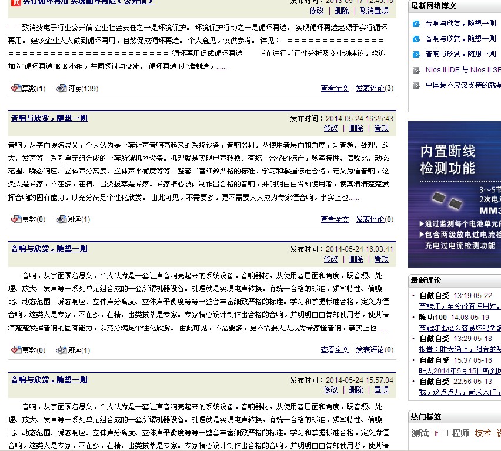Open 查看全文 for the 16:25:43 post
Screen dimensions: 501x451
pos(335,219)
